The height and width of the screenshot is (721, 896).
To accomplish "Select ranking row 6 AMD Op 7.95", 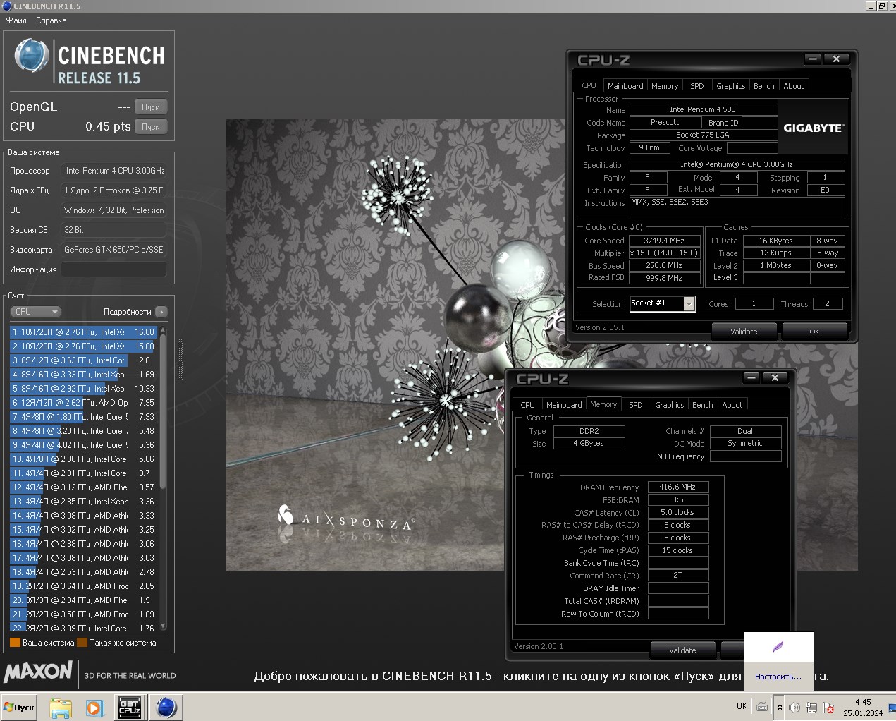I will [x=83, y=403].
